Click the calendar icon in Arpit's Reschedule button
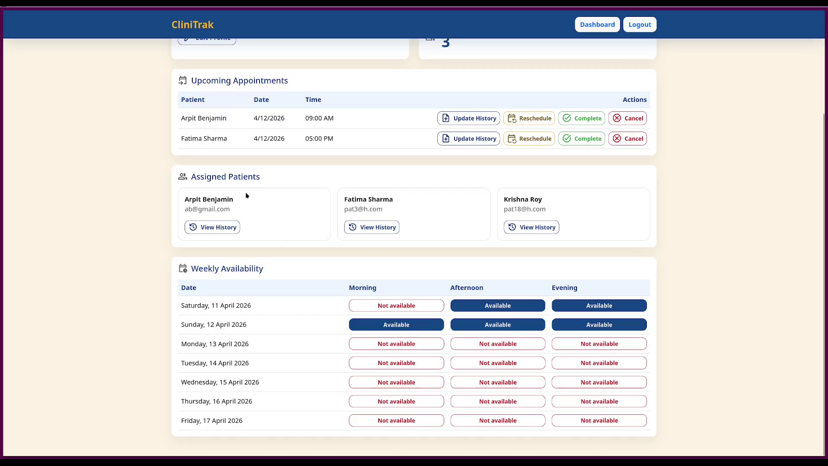The height and width of the screenshot is (466, 828). pos(512,118)
